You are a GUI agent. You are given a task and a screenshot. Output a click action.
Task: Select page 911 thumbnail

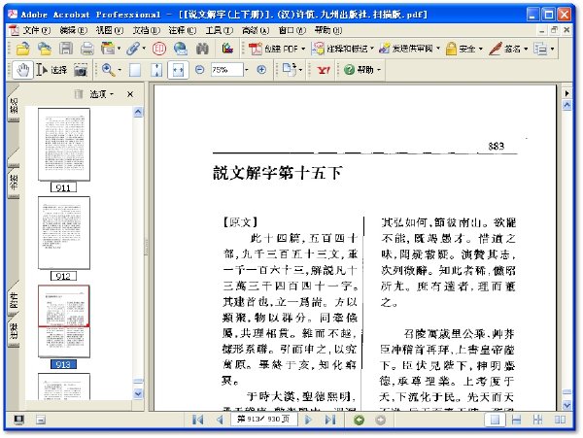coord(64,144)
